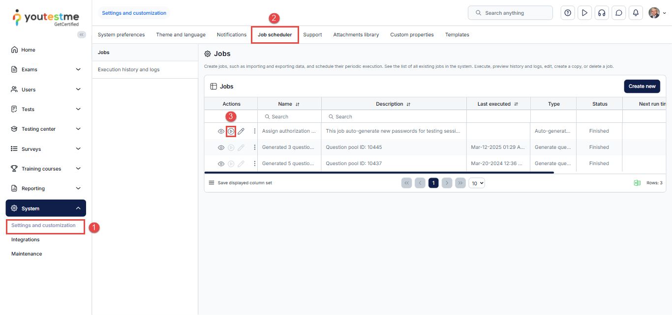Click the Create new button
This screenshot has height=315, width=672.
pyautogui.click(x=641, y=86)
